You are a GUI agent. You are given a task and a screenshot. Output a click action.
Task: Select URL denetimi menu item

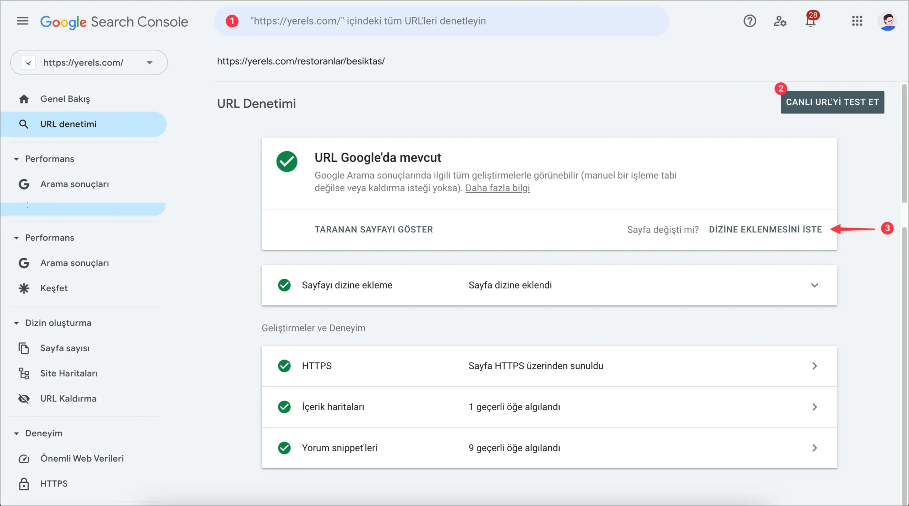click(x=83, y=124)
